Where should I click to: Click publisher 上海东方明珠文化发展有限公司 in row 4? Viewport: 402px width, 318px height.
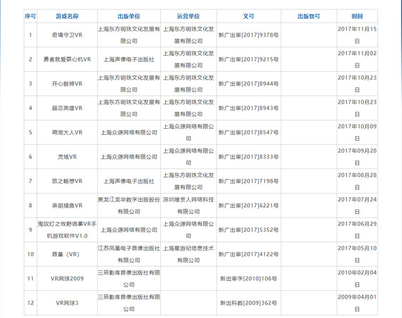click(x=129, y=108)
